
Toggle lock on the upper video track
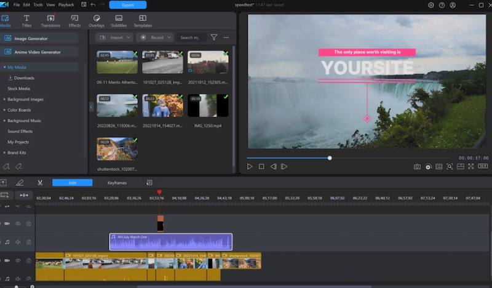pos(28,223)
